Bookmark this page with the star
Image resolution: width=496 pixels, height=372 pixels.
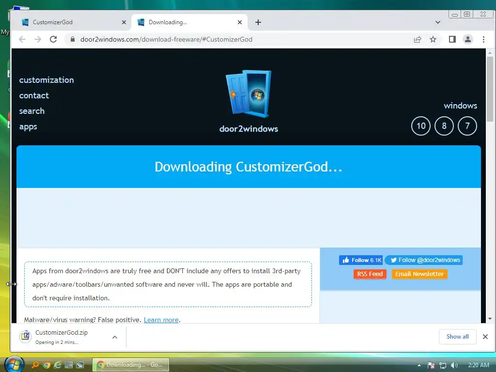[x=433, y=39]
